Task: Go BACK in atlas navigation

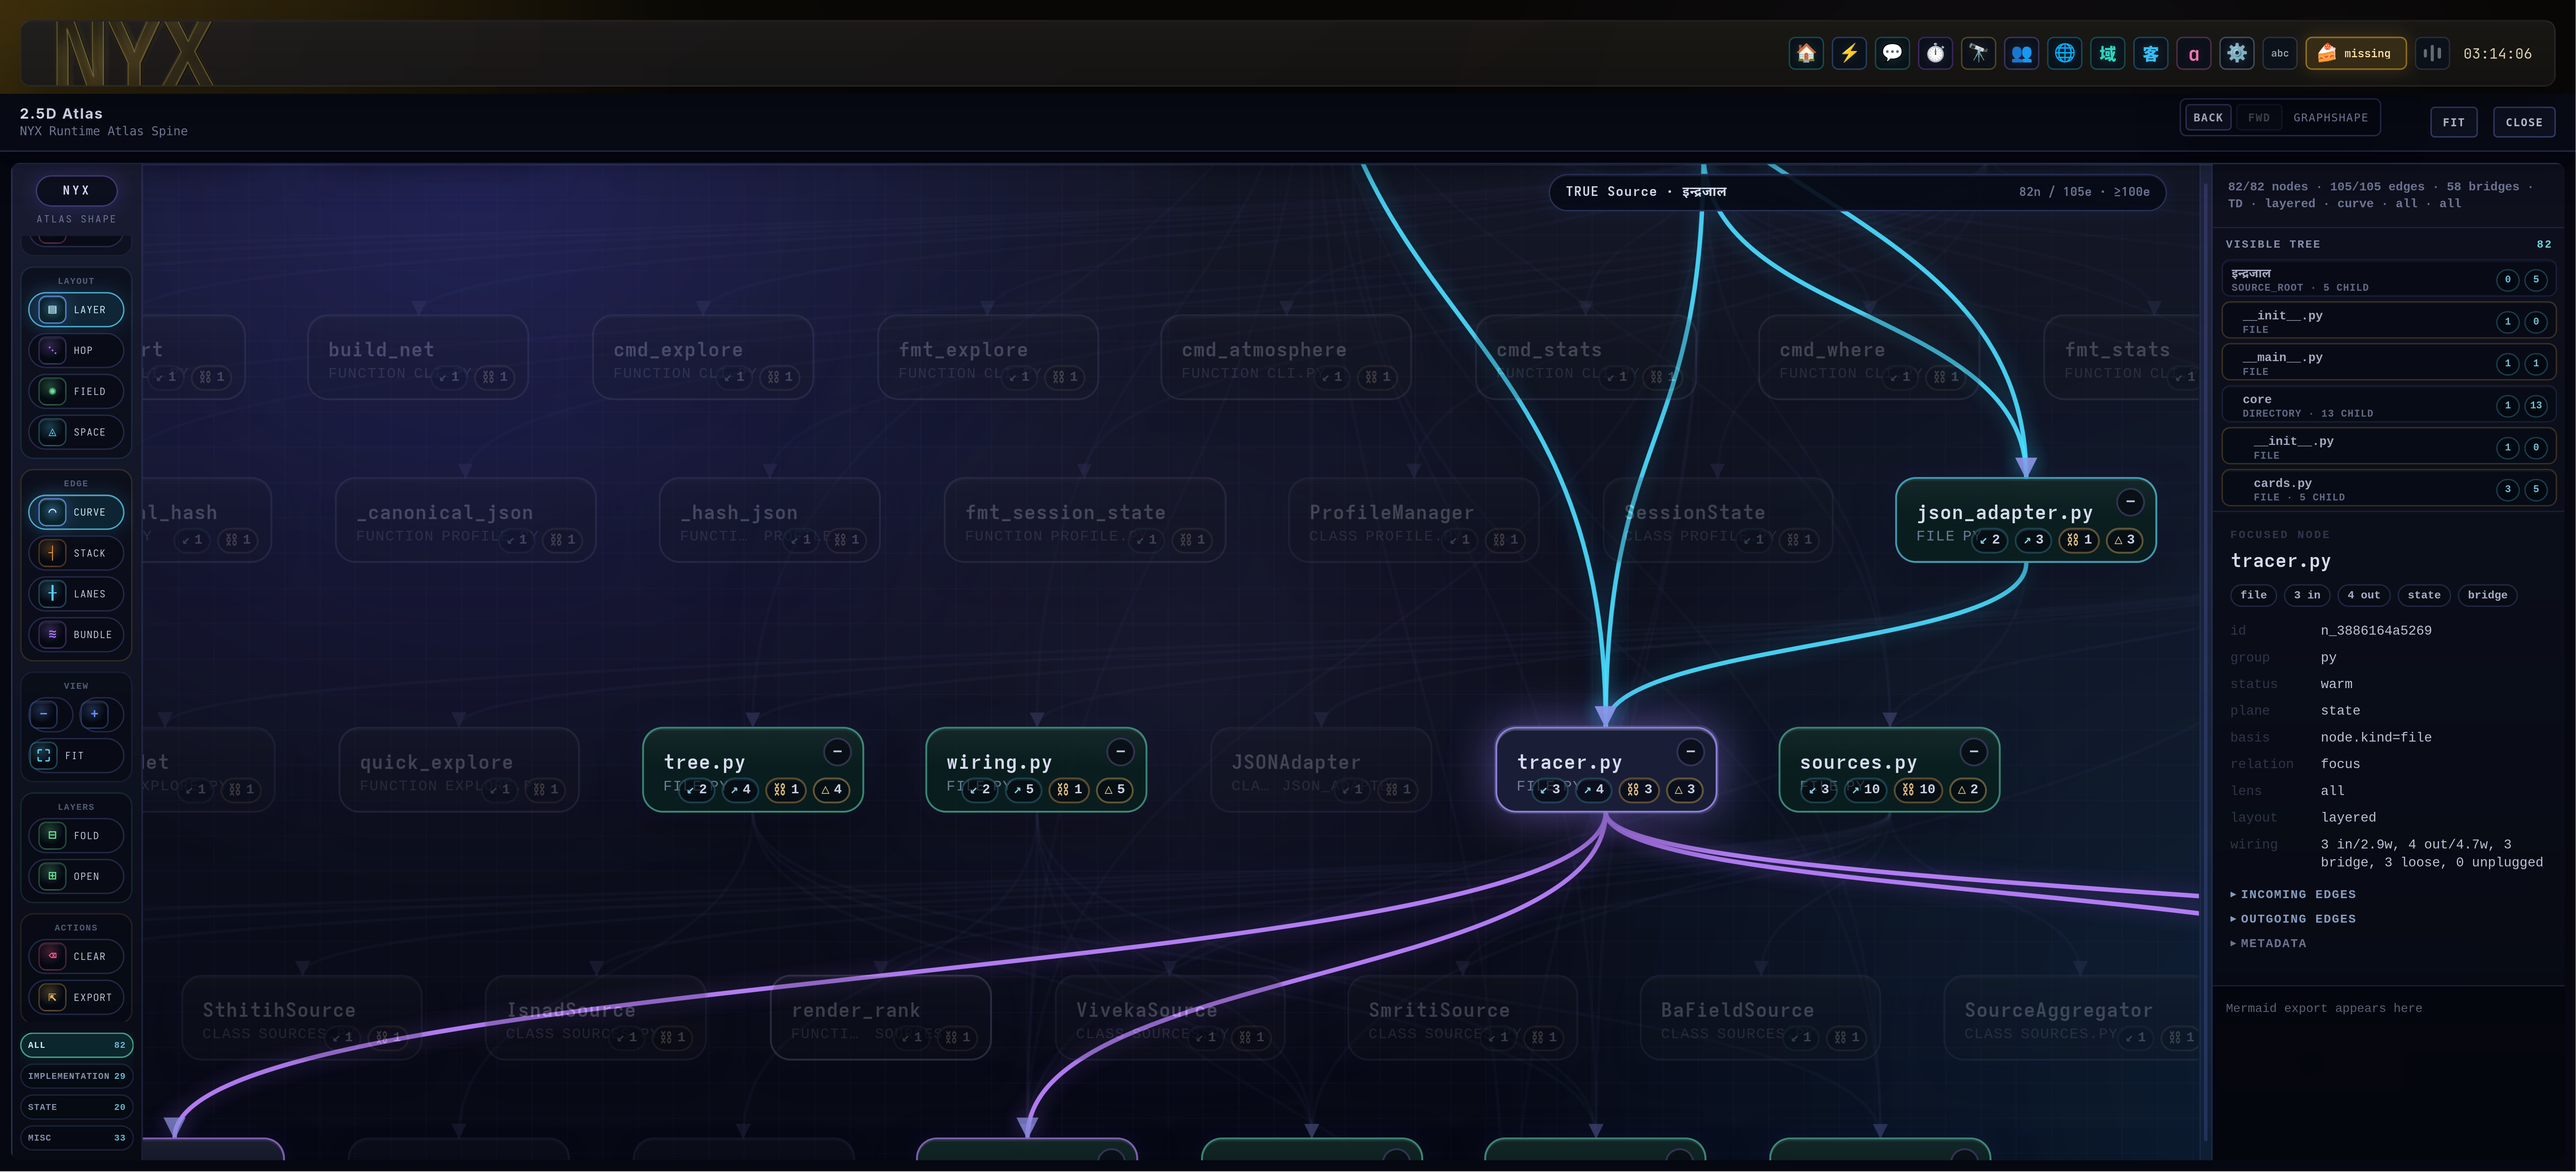Action: 2208,118
